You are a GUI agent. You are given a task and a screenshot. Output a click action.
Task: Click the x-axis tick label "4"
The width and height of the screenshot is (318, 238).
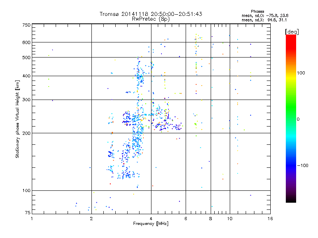(x=151, y=219)
